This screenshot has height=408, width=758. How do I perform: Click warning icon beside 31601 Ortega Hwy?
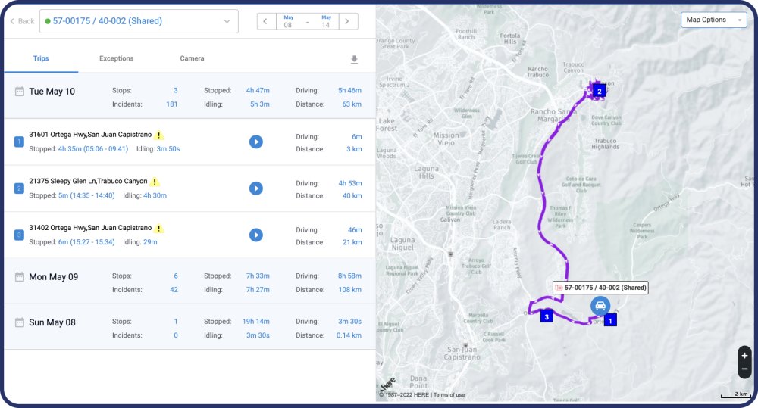(159, 135)
